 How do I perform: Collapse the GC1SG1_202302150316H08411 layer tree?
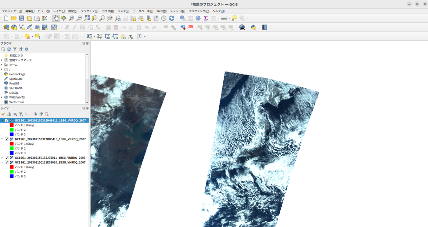pos(2,120)
